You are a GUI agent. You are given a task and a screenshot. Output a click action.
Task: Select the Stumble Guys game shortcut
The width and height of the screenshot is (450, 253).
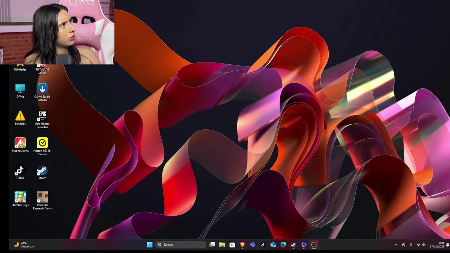click(x=20, y=199)
